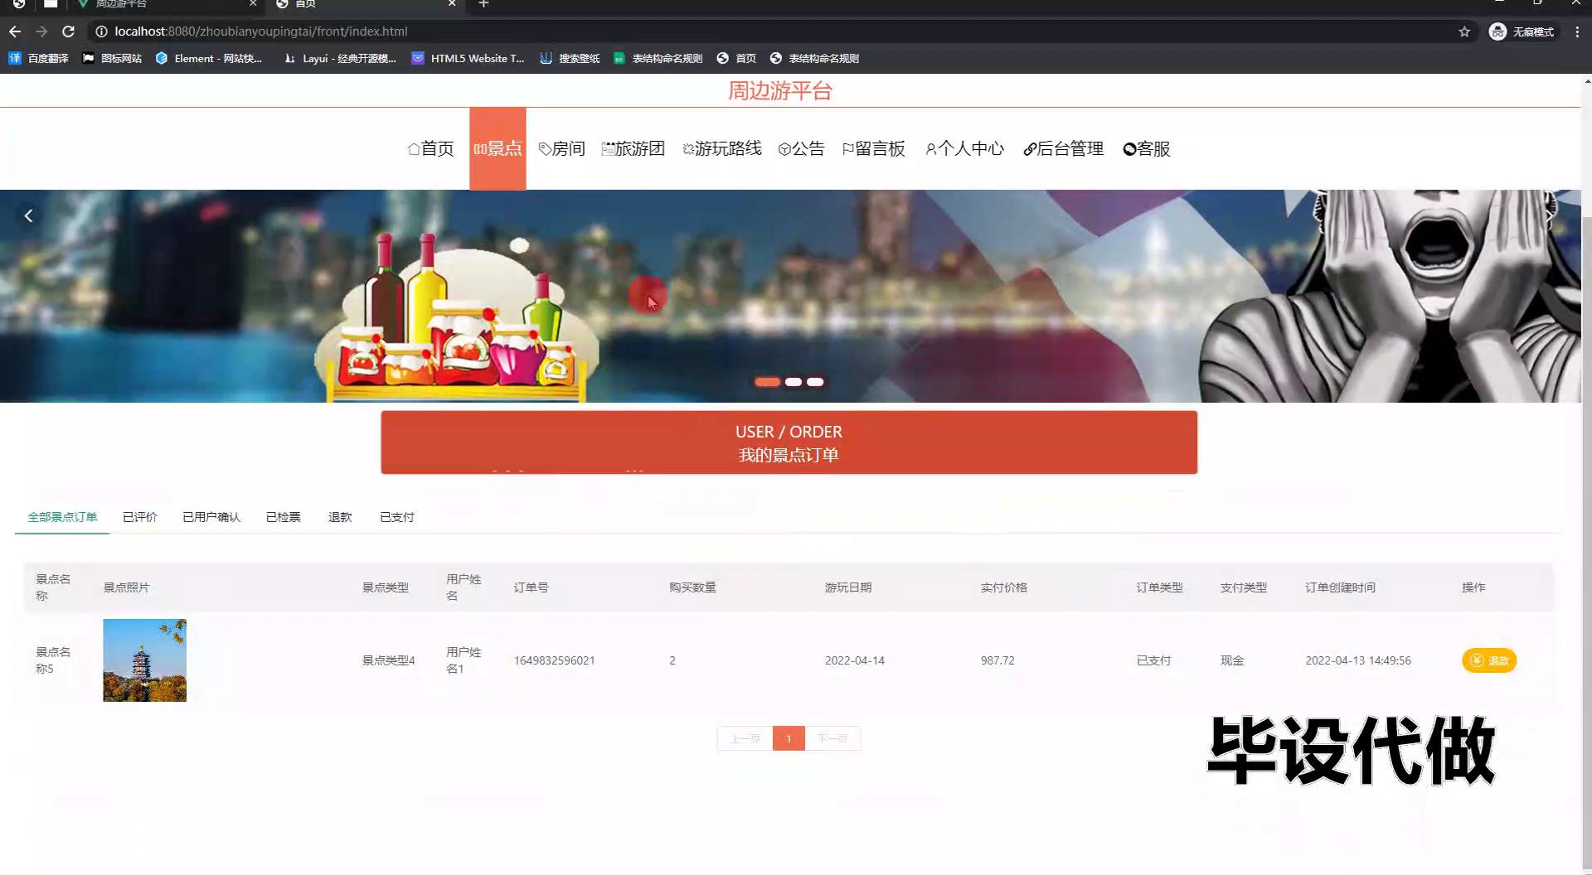1592x875 pixels.
Task: Switch to the 已支付 orders tab
Action: (396, 517)
